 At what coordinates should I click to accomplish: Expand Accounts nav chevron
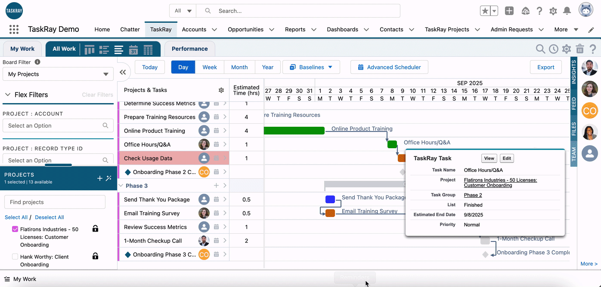tap(214, 30)
